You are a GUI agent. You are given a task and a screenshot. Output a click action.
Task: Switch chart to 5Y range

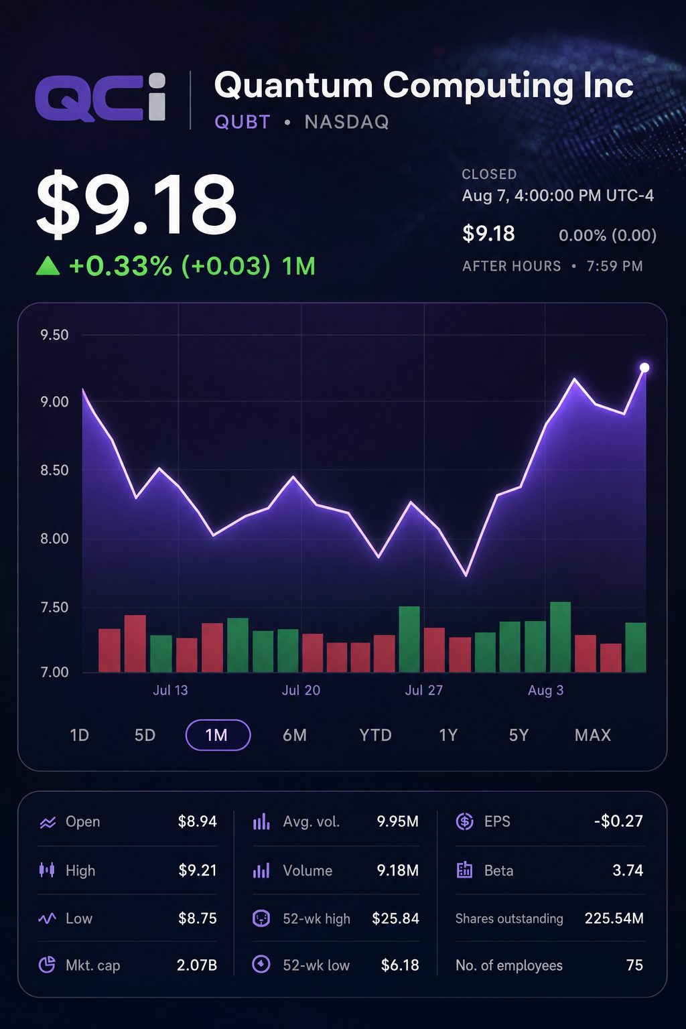coord(519,735)
